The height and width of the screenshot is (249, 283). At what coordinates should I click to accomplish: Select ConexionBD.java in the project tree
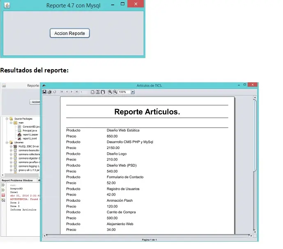[x=31, y=127]
